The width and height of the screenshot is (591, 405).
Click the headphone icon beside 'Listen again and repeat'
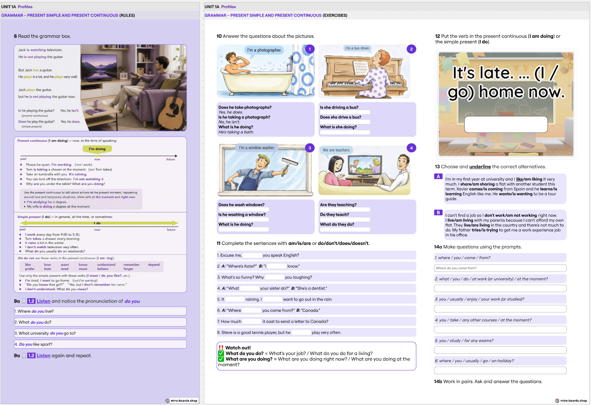(24, 355)
